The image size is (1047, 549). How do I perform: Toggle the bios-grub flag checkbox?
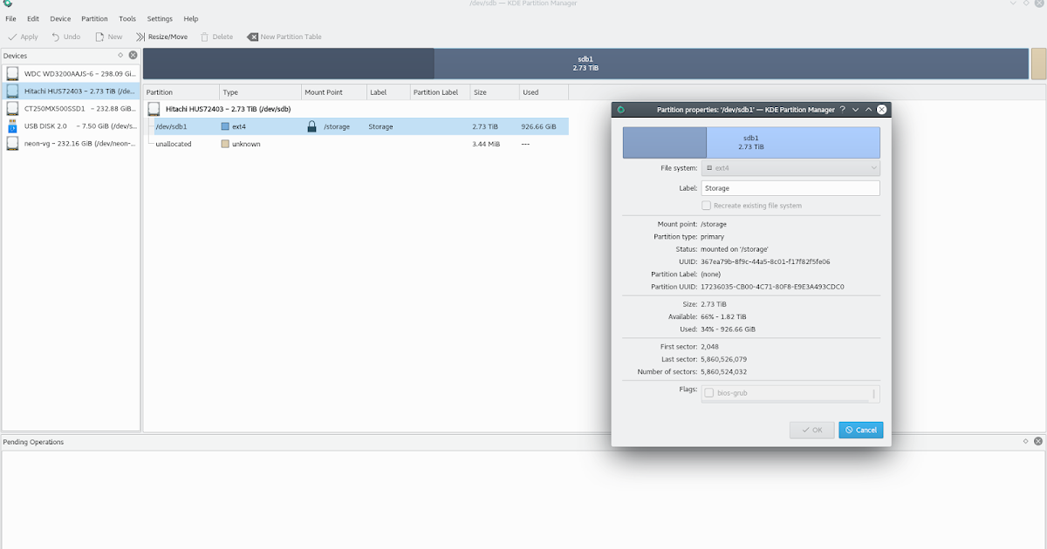click(x=709, y=393)
